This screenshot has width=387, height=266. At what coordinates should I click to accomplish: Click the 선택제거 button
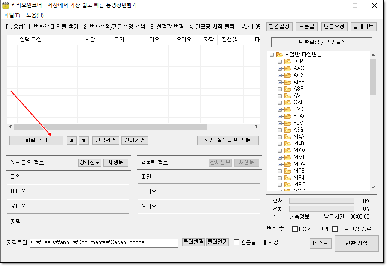tap(106, 140)
